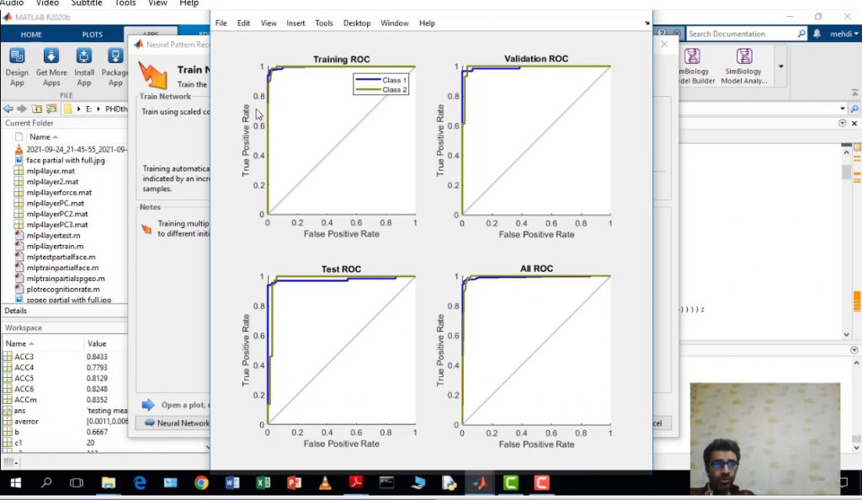Open the editor panel actions menu
The image size is (862, 500).
point(843,123)
